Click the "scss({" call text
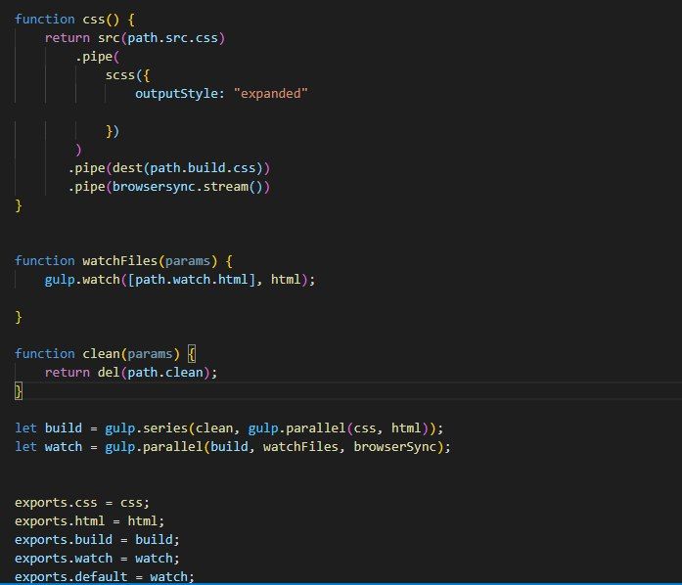682x585 pixels. pos(127,75)
